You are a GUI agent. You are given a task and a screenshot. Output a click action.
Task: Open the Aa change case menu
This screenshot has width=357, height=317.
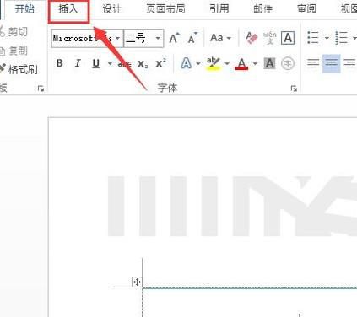tap(220, 38)
